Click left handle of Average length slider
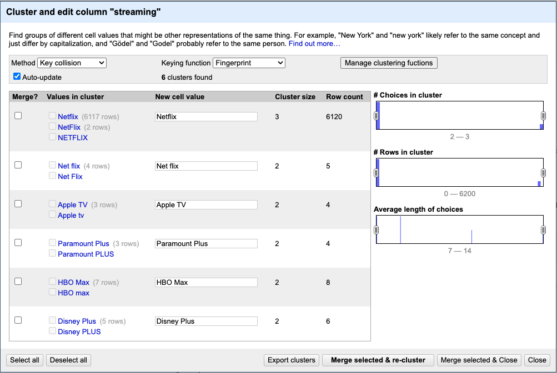The height and width of the screenshot is (373, 557). tap(376, 230)
